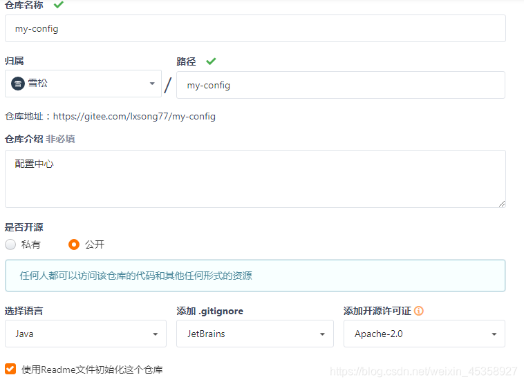Open the .gitignore dropdown showing JetBrains
Viewport: 524px width, 384px height.
255,334
